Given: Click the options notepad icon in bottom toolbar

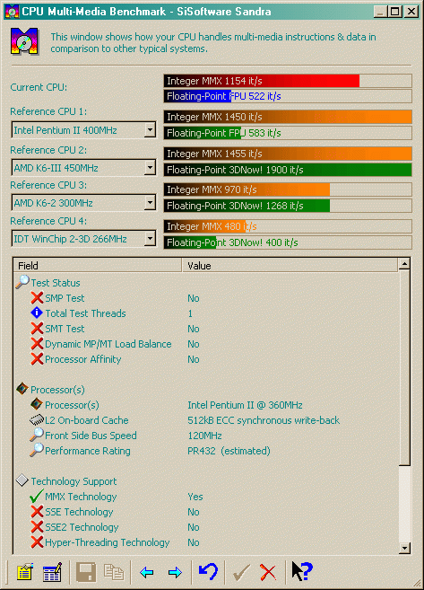Looking at the screenshot, I should (25, 572).
